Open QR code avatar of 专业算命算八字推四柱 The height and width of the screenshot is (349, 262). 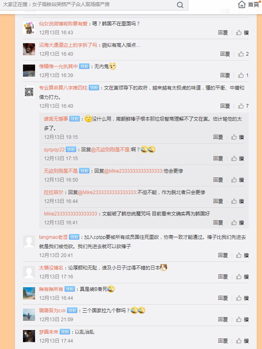pyautogui.click(x=29, y=92)
